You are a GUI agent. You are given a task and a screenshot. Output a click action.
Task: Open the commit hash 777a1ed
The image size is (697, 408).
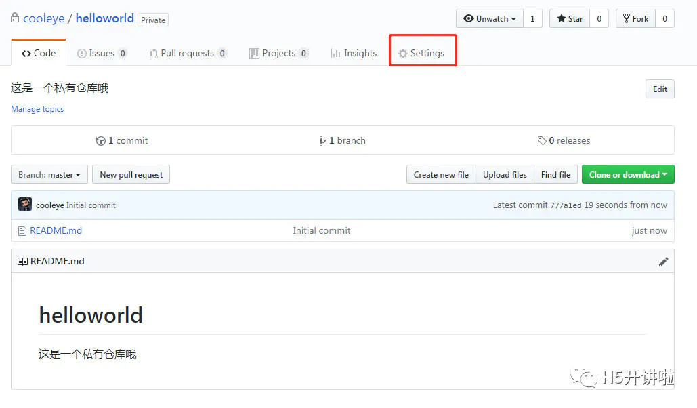click(x=566, y=205)
